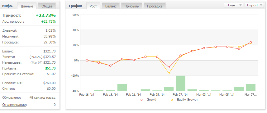Click the (Mar 07) highest date note
The width and height of the screenshot is (267, 113).
tap(36, 63)
